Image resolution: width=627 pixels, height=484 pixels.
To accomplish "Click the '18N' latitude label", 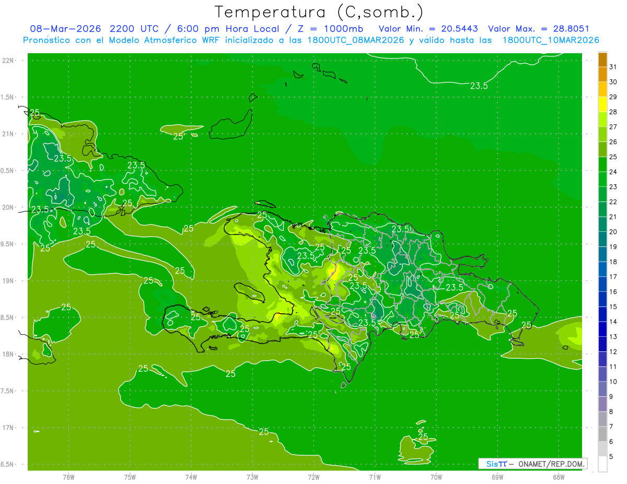I will 7,354.
